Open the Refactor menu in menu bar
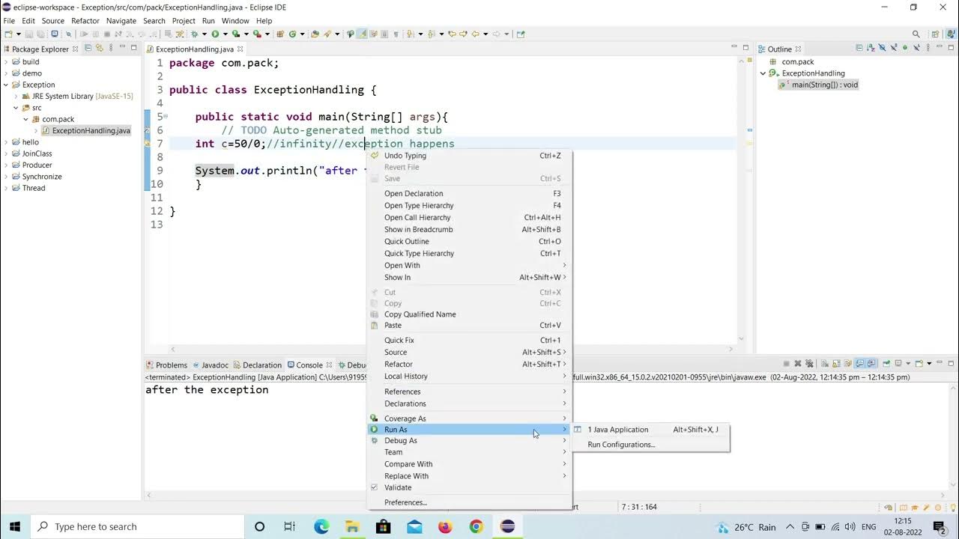 pos(85,21)
